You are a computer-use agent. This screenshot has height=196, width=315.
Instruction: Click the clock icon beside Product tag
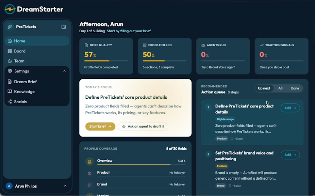click(x=232, y=139)
